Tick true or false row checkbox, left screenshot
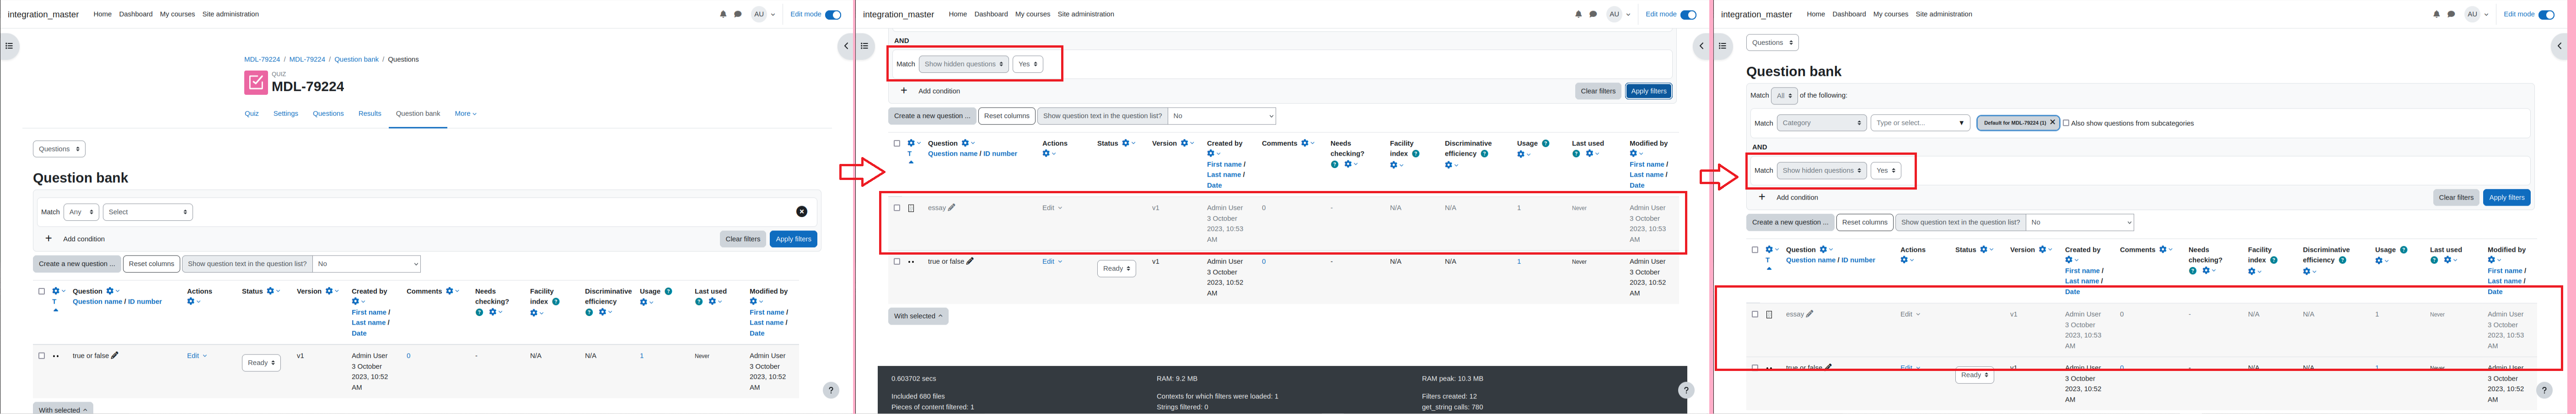 pos(41,356)
